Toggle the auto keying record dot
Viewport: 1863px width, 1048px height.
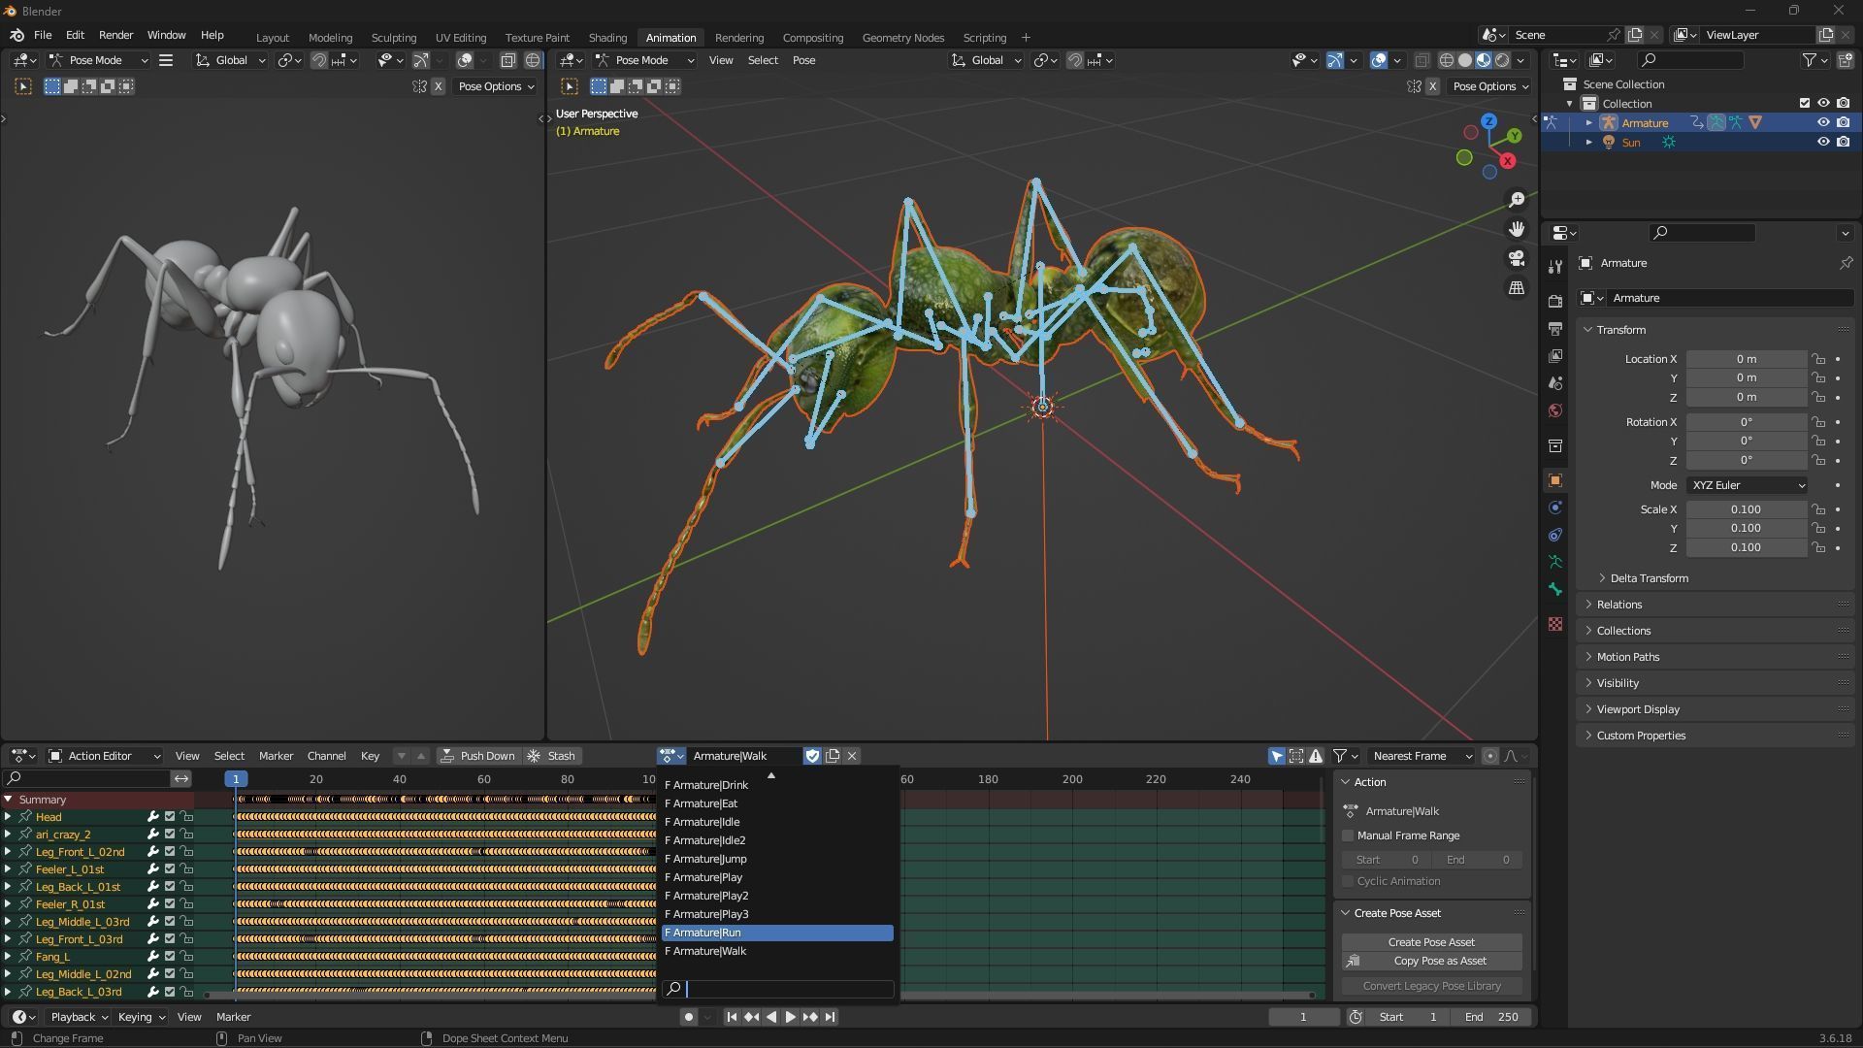pyautogui.click(x=688, y=1017)
